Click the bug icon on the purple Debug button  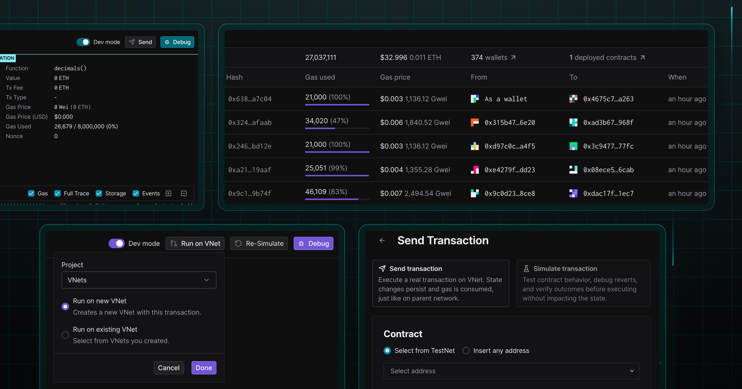[301, 243]
